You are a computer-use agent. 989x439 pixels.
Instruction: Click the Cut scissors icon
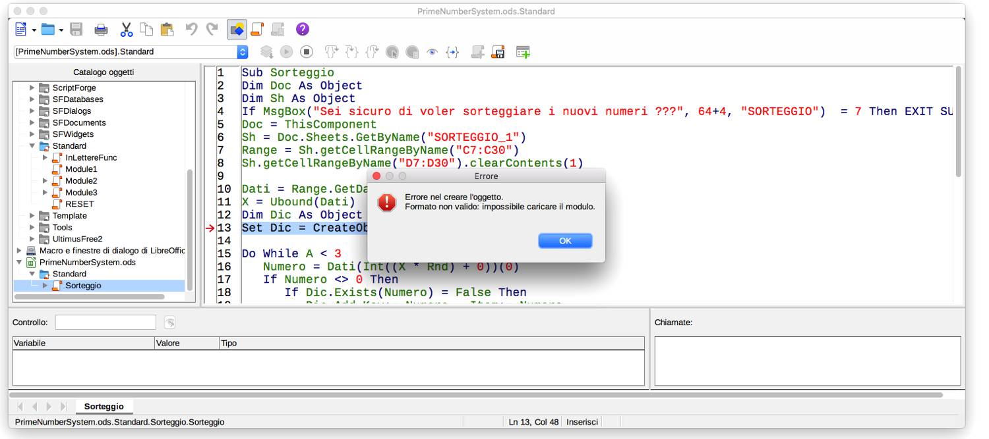127,30
